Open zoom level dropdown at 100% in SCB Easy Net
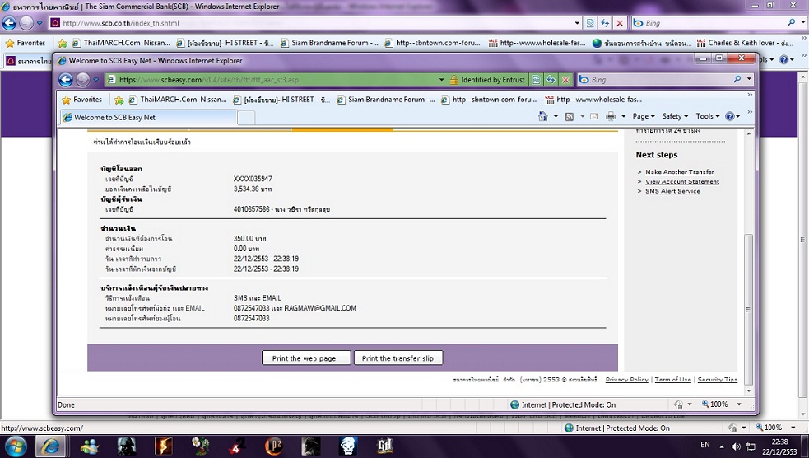 pyautogui.click(x=739, y=404)
